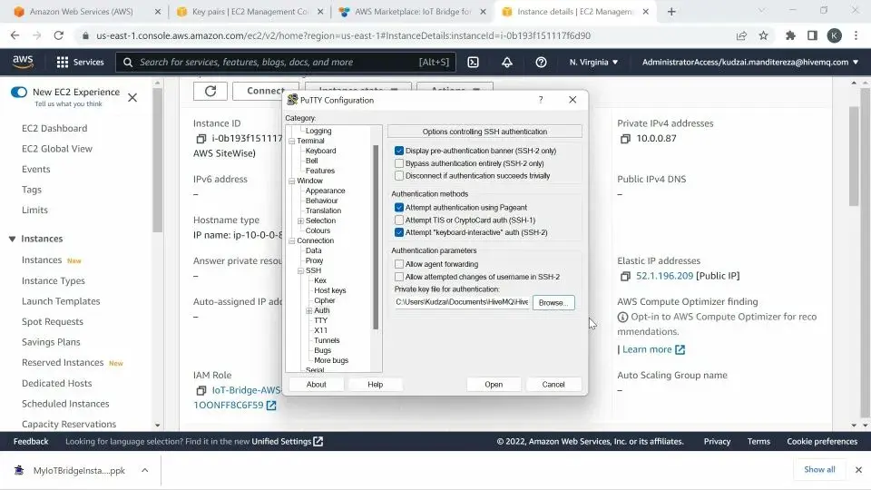Collapse the Window tree node
Viewport: 871px width, 490px height.
point(291,181)
